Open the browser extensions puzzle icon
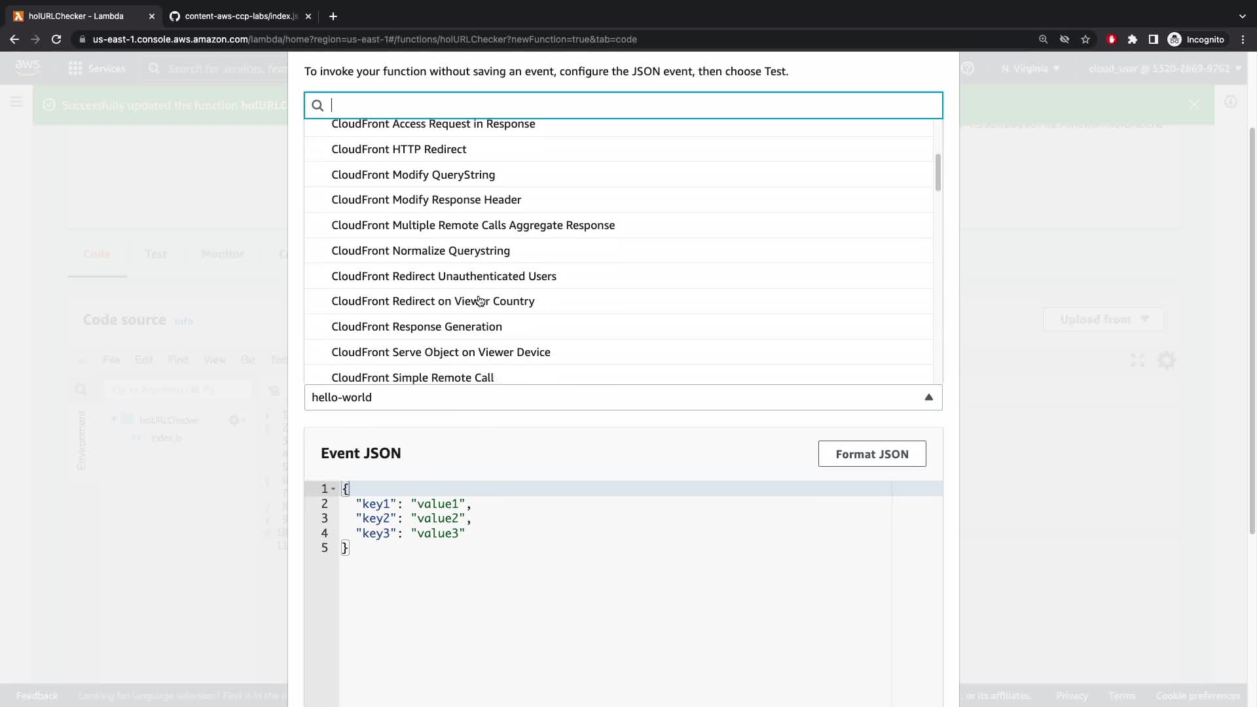The height and width of the screenshot is (707, 1257). 1133,39
